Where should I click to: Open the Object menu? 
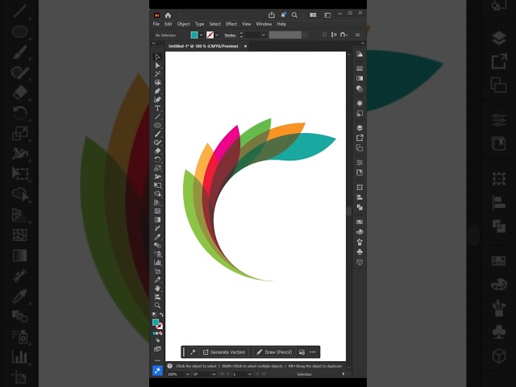[x=183, y=24]
